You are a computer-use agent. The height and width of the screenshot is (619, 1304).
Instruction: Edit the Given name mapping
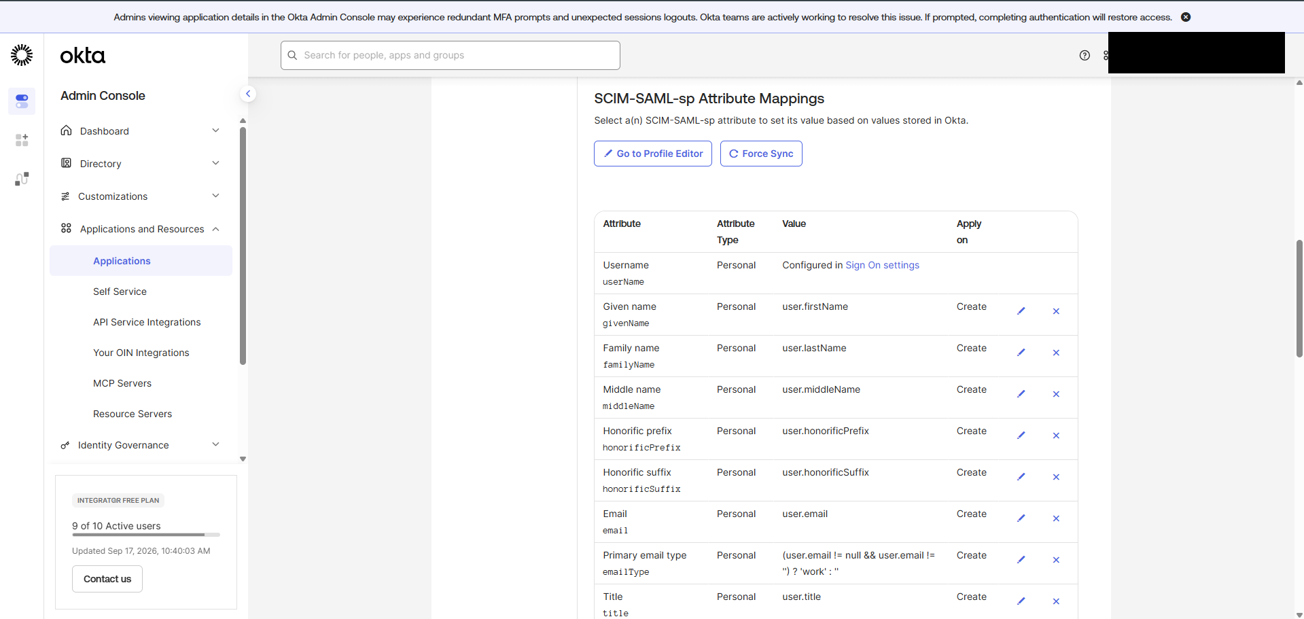[1021, 311]
